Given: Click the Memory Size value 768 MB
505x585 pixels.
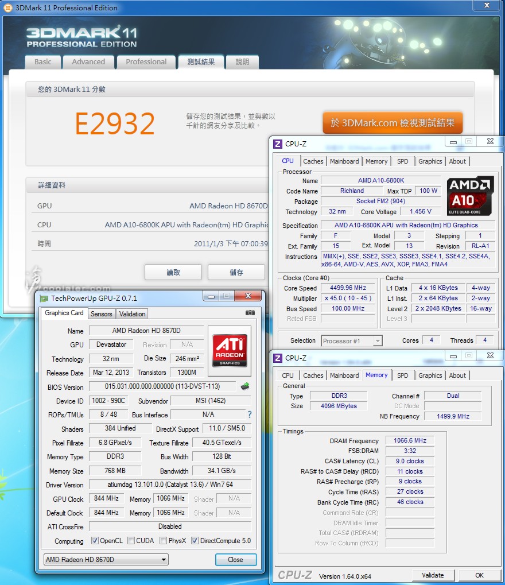Looking at the screenshot, I should click(x=115, y=471).
